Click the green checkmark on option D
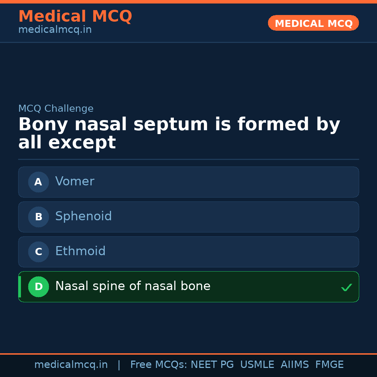The image size is (377, 377). tap(346, 287)
